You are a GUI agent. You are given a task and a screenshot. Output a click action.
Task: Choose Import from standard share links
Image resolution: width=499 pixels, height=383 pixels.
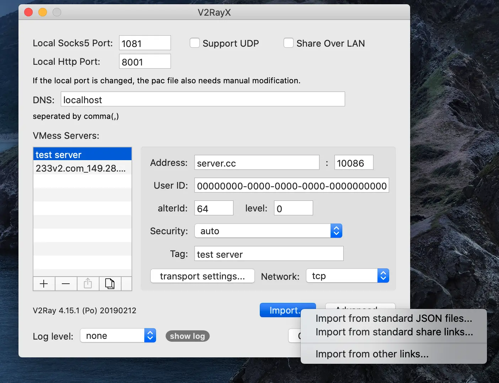[x=394, y=332]
